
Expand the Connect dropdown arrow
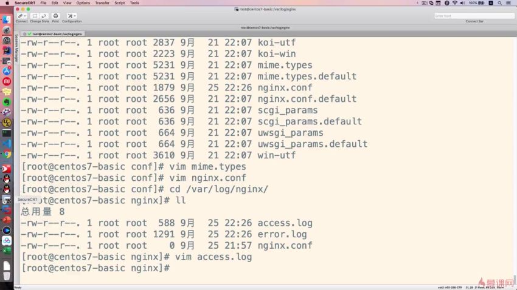tap(25, 16)
